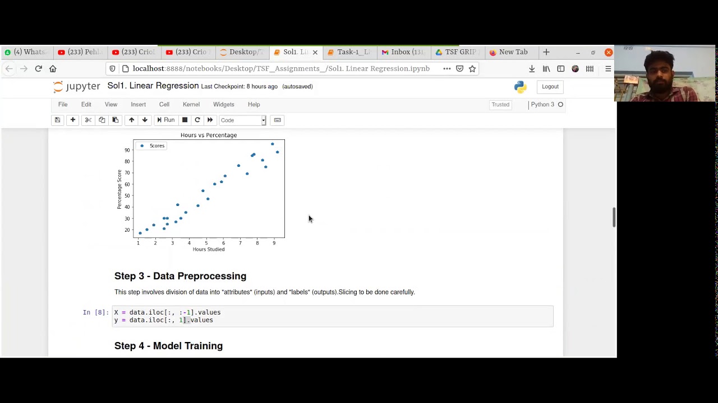Paste cells below with the clipboard icon
Image resolution: width=718 pixels, height=403 pixels.
pyautogui.click(x=115, y=120)
